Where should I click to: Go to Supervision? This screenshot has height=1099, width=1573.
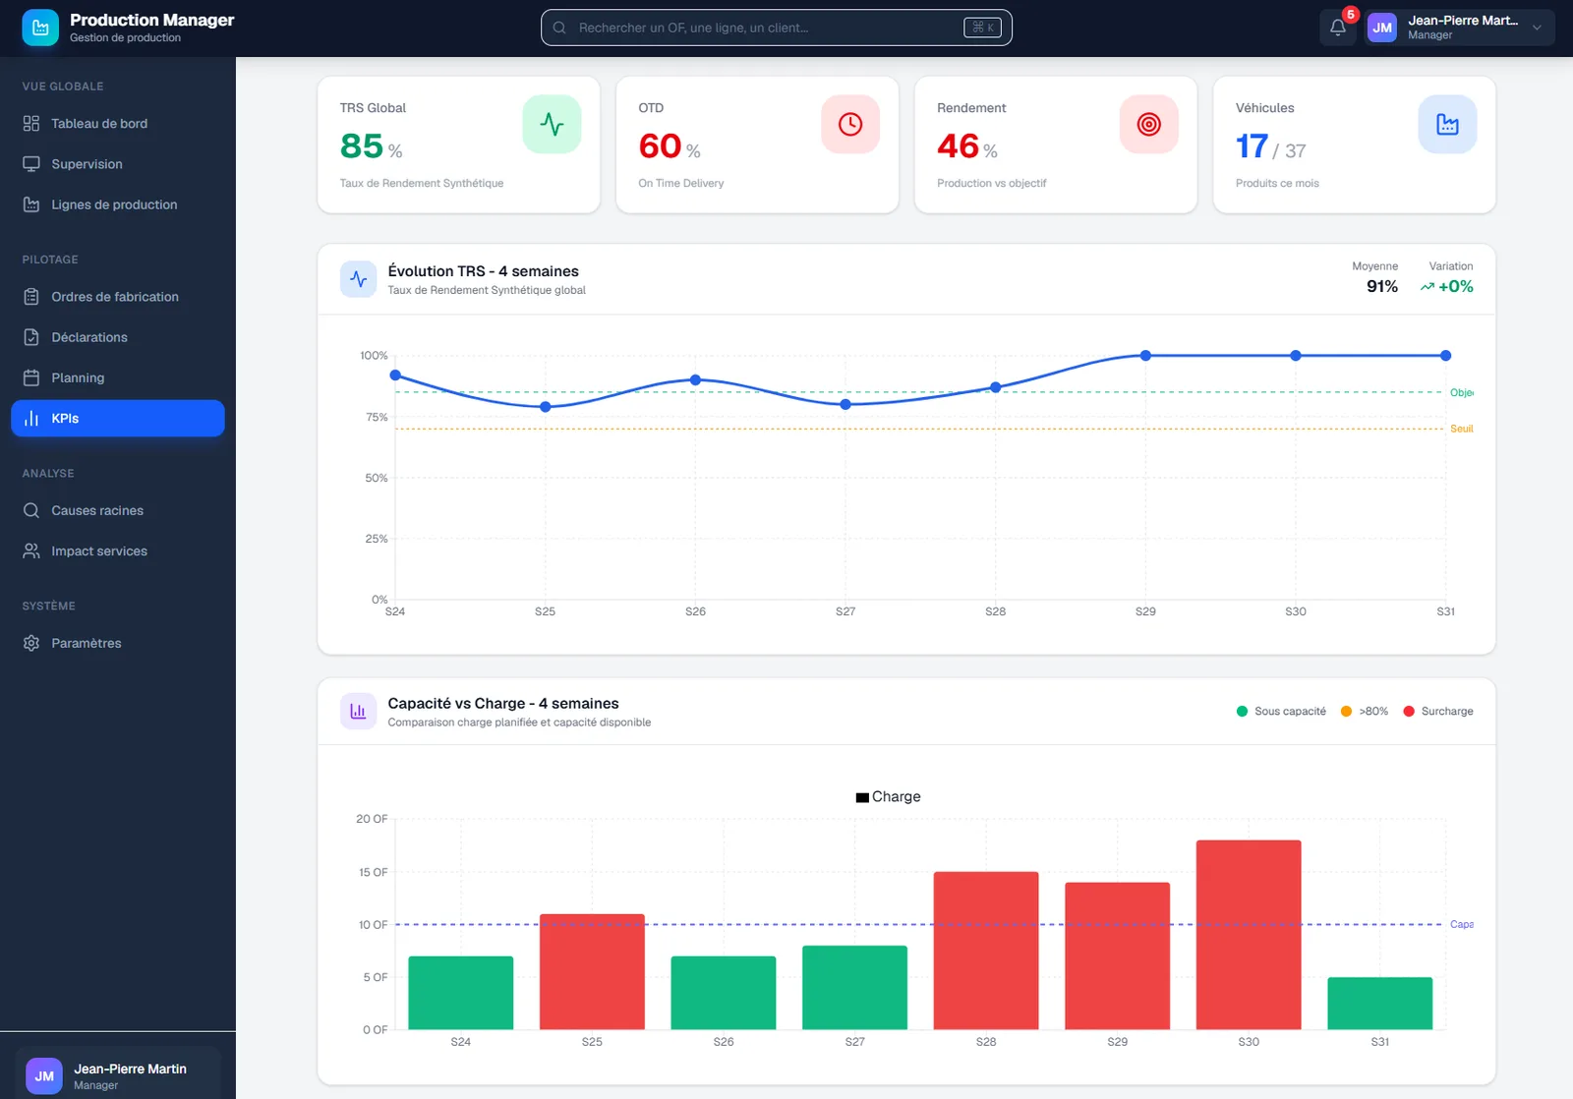pyautogui.click(x=118, y=164)
